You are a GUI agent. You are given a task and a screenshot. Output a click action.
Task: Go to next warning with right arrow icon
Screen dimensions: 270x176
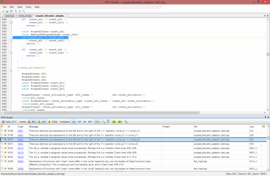(x=120, y=122)
